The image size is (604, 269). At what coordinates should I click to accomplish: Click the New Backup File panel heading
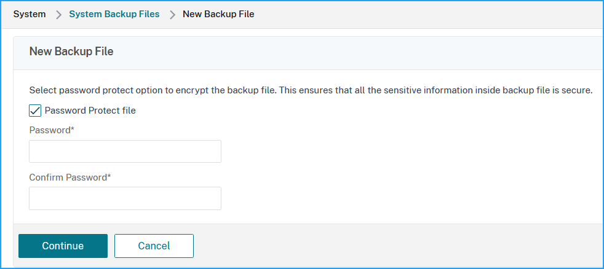coord(71,52)
